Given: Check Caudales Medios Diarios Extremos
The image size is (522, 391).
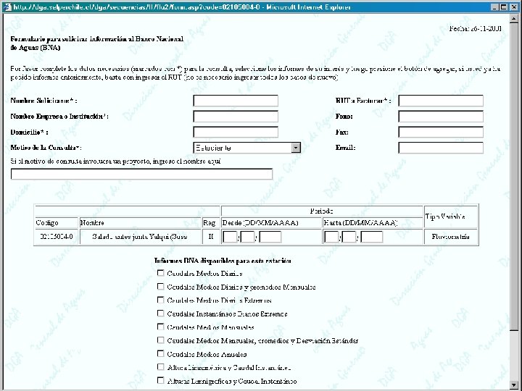Looking at the screenshot, I should point(161,300).
